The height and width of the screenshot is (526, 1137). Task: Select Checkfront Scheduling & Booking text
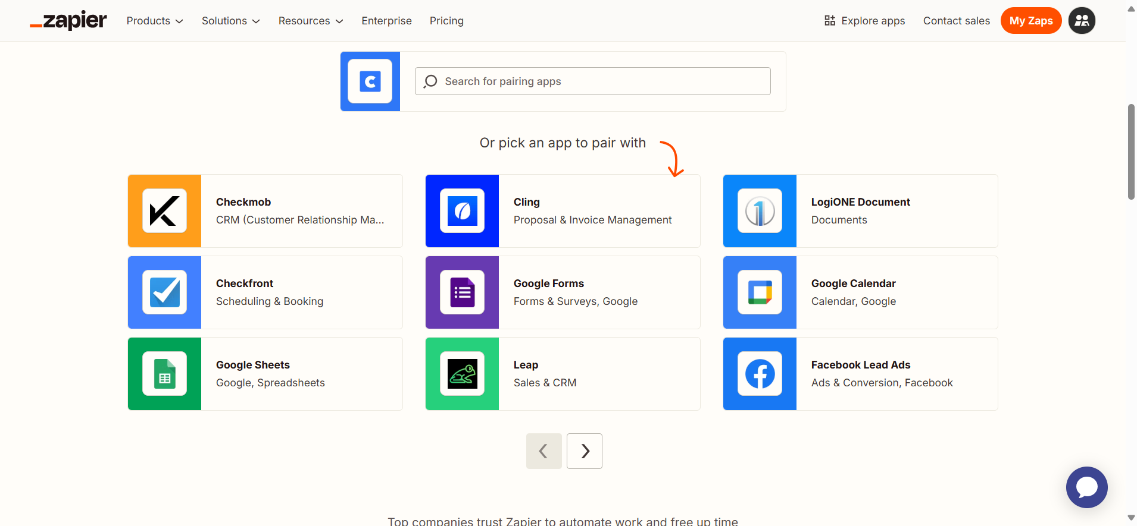point(270,301)
